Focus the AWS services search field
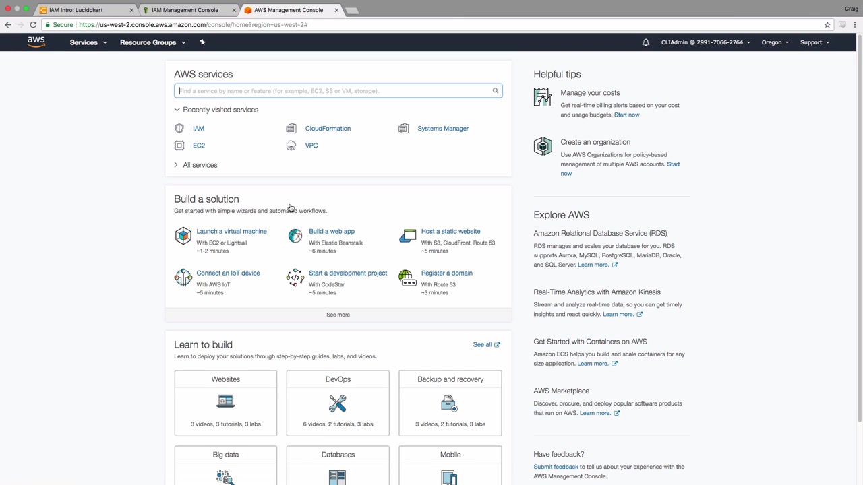 point(338,91)
